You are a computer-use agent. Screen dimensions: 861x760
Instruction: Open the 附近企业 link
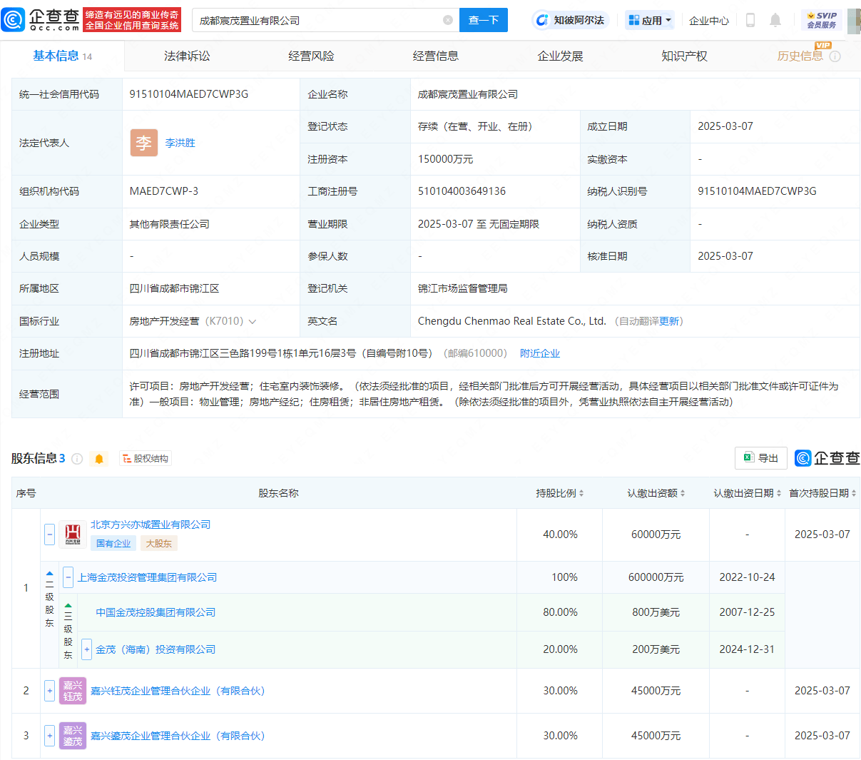[540, 353]
